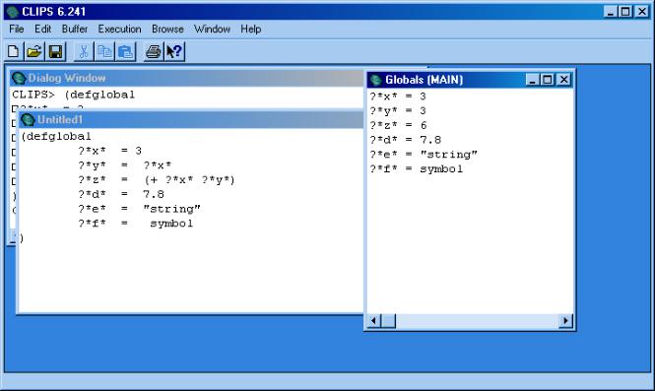Screen dimensions: 655x391
Task: Minimize the CLIPS 6.241 main window
Action: 611,11
